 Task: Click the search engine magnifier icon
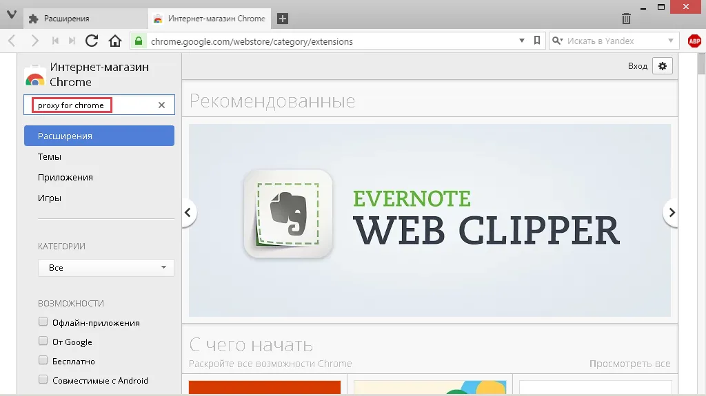pyautogui.click(x=557, y=41)
